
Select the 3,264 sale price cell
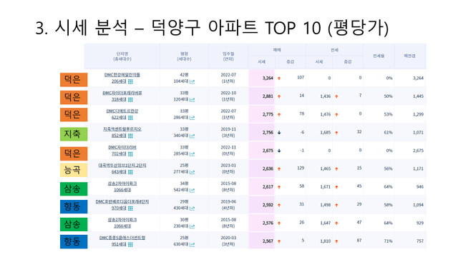click(x=262, y=78)
